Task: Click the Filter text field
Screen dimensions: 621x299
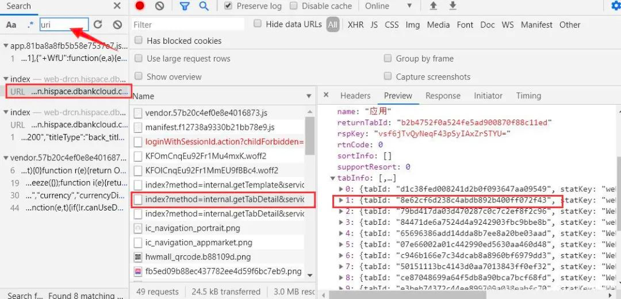Action: (188, 25)
